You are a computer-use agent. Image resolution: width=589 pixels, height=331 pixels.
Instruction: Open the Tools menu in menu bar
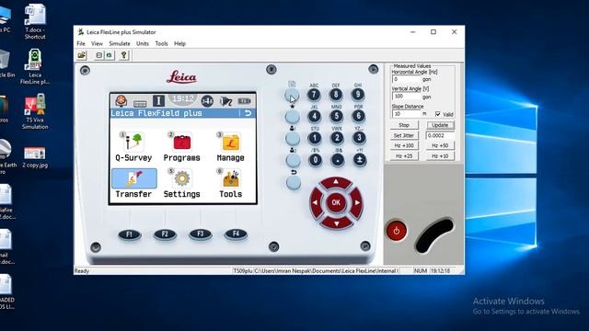coord(162,43)
